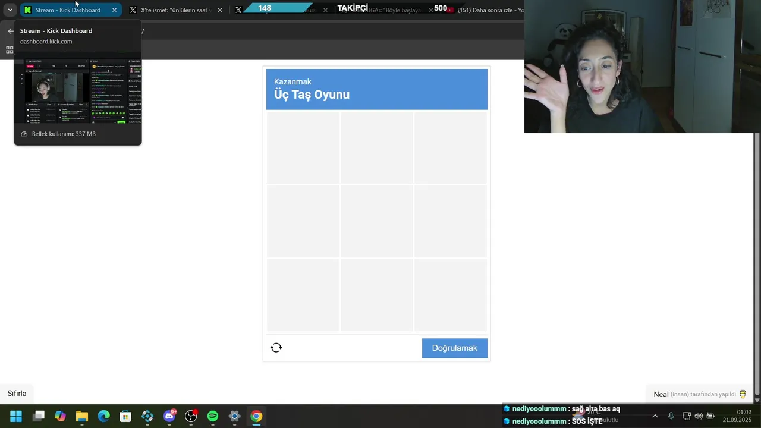Open the clock showing 01:02 21.09.2025
The height and width of the screenshot is (428, 761).
click(x=737, y=416)
